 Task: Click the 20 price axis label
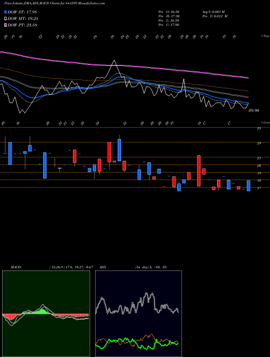[259, 166]
